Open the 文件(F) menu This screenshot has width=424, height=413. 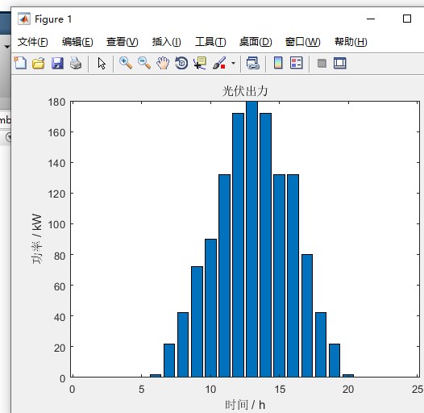(33, 42)
